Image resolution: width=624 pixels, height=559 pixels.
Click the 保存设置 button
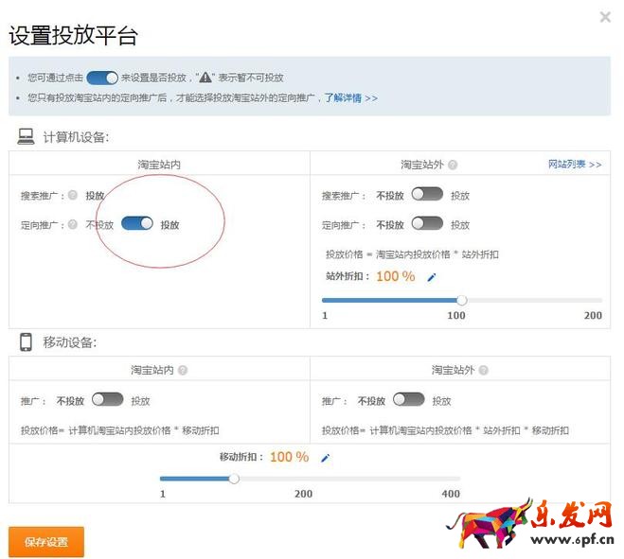click(46, 542)
